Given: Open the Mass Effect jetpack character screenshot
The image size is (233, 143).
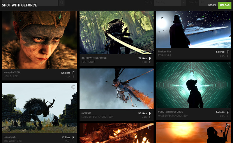Looking at the screenshot, I should [117, 89].
